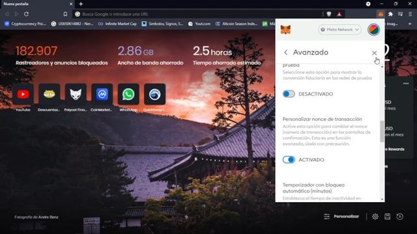The image size is (417, 234).
Task: Go back from the Avanzado settings
Action: (285, 52)
